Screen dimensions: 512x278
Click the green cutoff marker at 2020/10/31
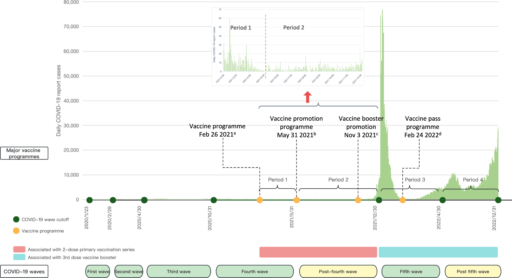(x=214, y=200)
